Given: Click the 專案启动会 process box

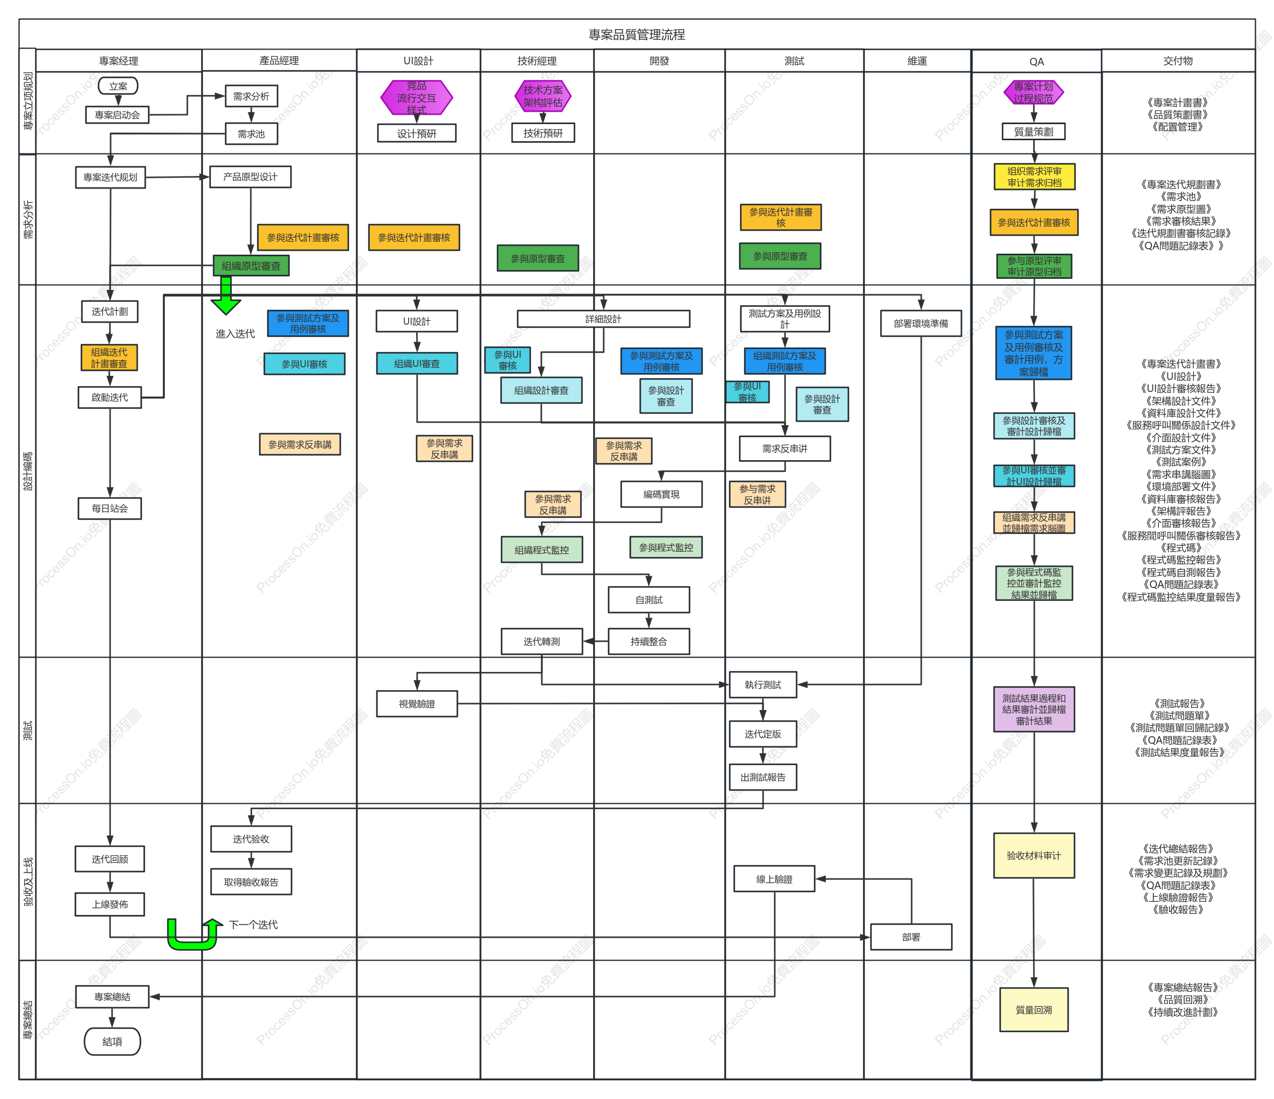Looking at the screenshot, I should click(x=117, y=115).
